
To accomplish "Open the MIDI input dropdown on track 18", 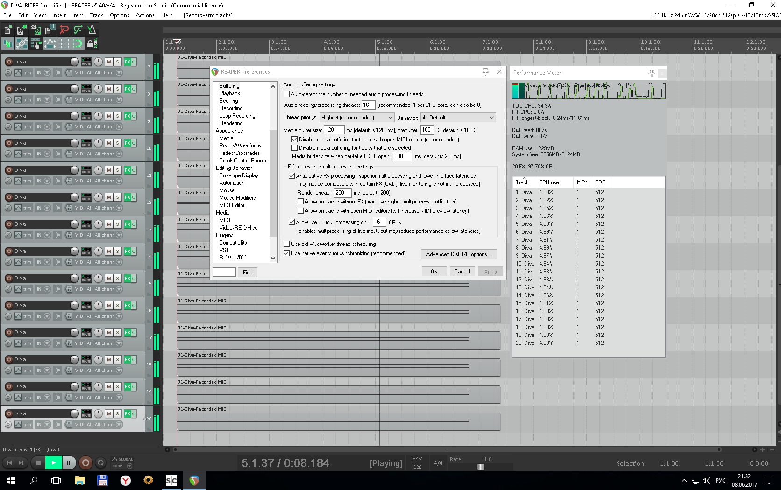I will pos(119,371).
